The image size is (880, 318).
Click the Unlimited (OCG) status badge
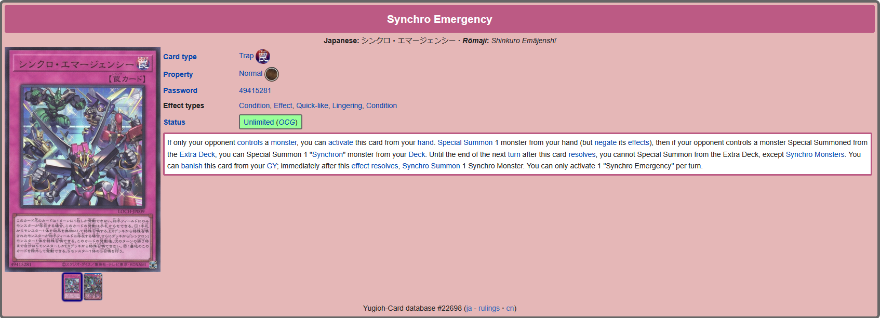coord(271,122)
